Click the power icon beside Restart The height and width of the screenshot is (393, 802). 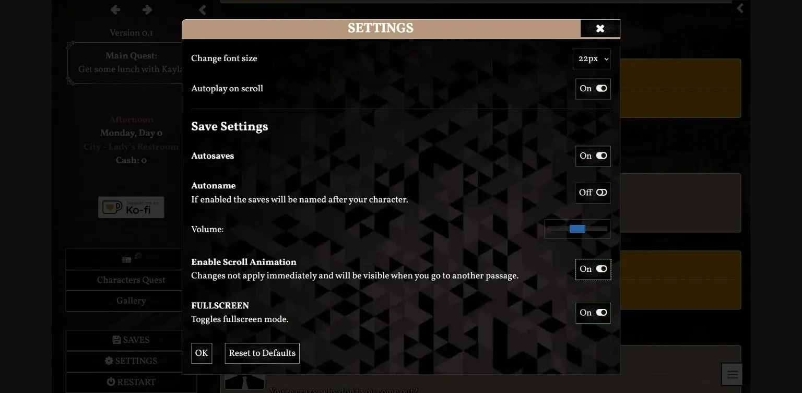click(111, 382)
